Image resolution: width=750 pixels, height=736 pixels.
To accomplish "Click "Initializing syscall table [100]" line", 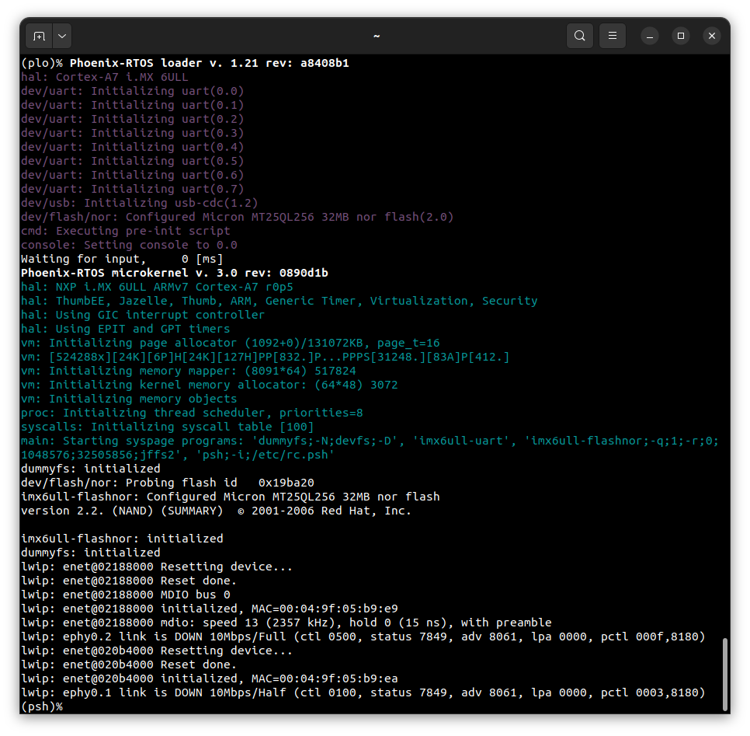I will pyautogui.click(x=168, y=427).
